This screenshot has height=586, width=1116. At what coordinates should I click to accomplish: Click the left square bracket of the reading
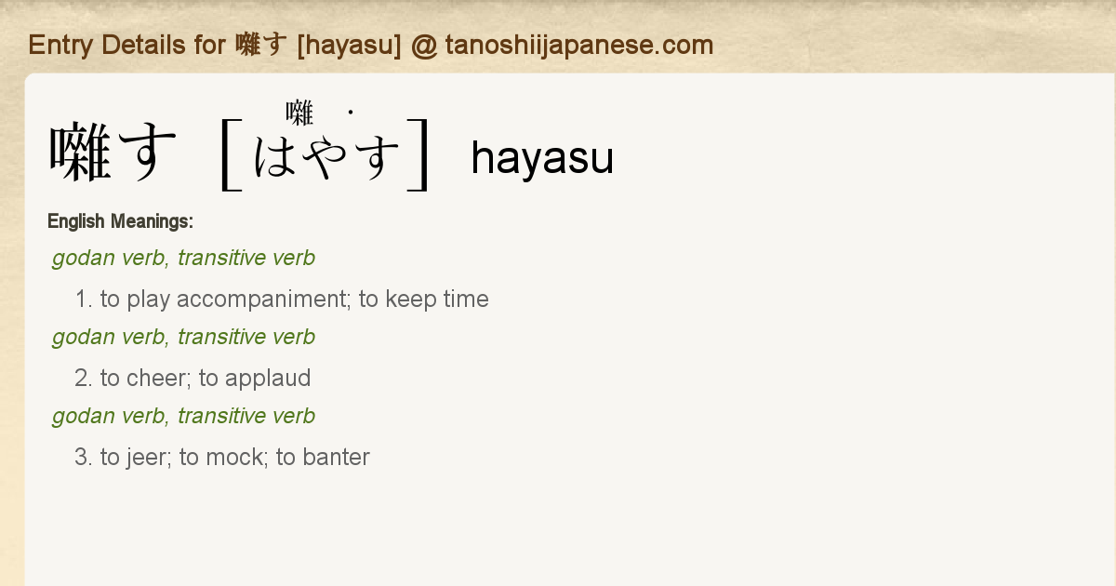click(x=230, y=154)
